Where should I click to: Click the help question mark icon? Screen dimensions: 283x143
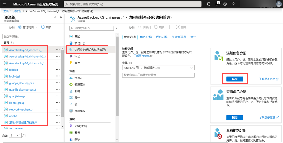tap(233, 4)
